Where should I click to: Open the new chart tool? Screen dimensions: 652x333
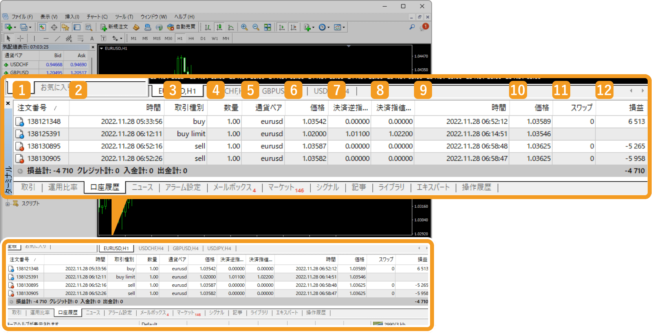(x=8, y=27)
